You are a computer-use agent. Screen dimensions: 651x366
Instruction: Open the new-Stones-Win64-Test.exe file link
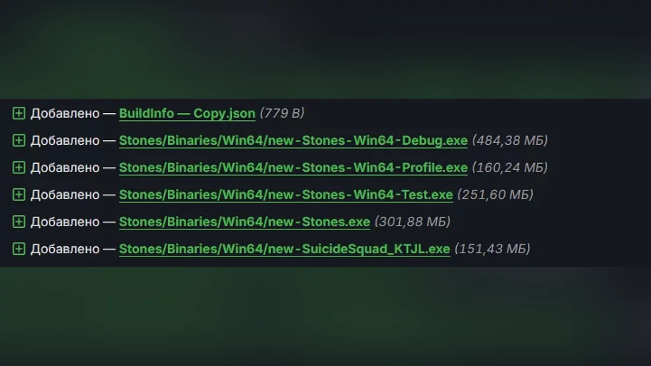[x=286, y=195]
